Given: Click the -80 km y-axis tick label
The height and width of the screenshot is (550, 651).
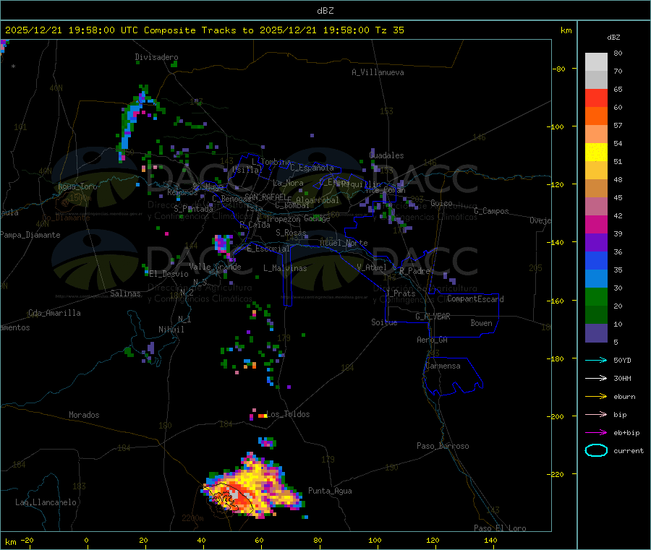Looking at the screenshot, I should pyautogui.click(x=559, y=69).
